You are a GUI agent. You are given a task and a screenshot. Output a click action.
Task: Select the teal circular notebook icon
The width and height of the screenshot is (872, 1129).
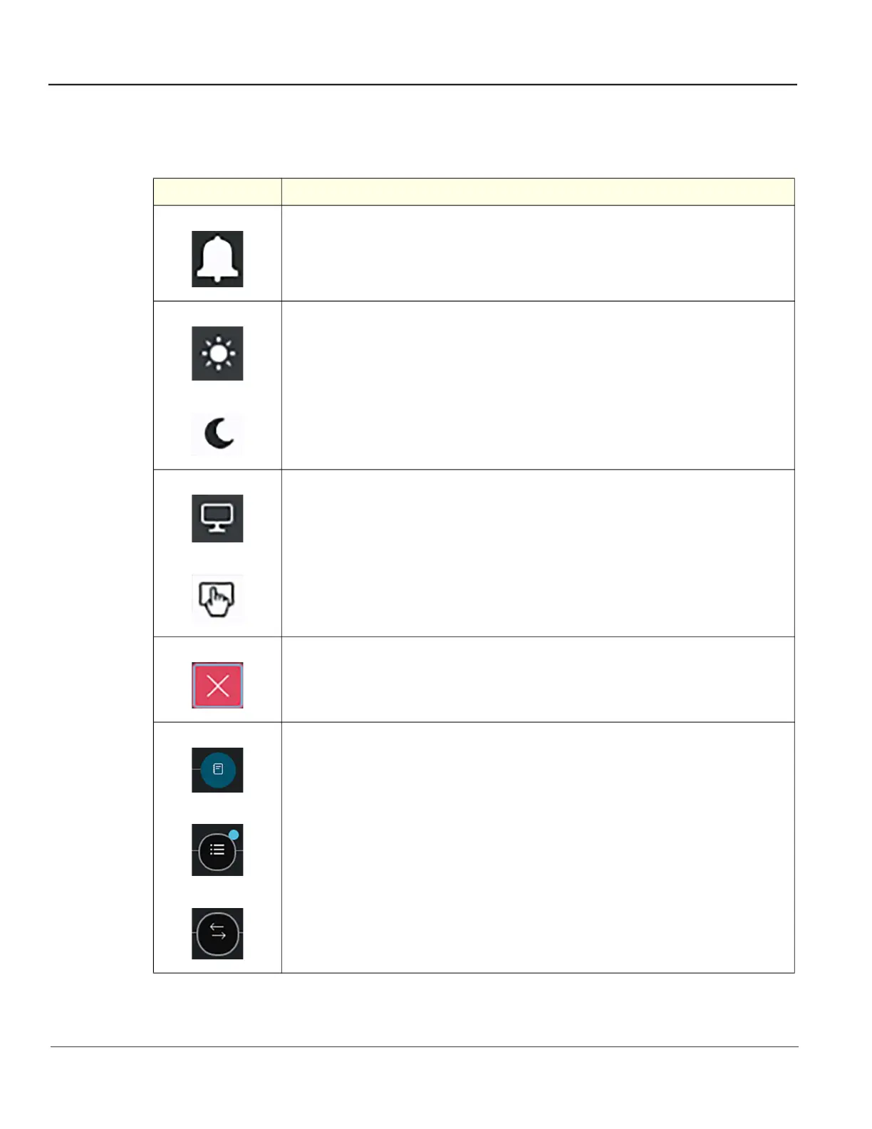(218, 770)
